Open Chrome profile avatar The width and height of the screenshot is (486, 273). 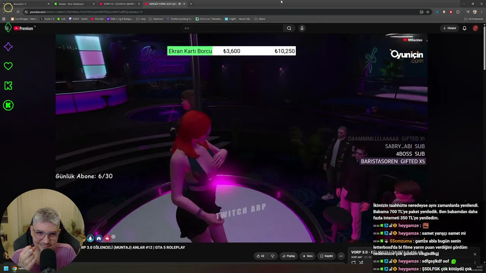pos(475,12)
